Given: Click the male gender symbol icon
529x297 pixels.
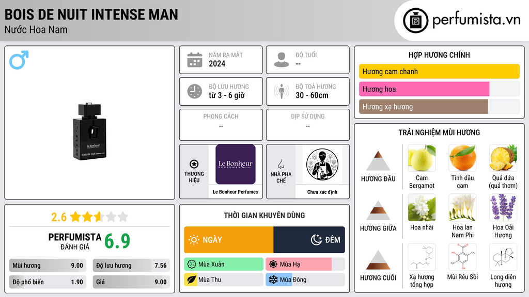Looking at the screenshot, I should 19,60.
